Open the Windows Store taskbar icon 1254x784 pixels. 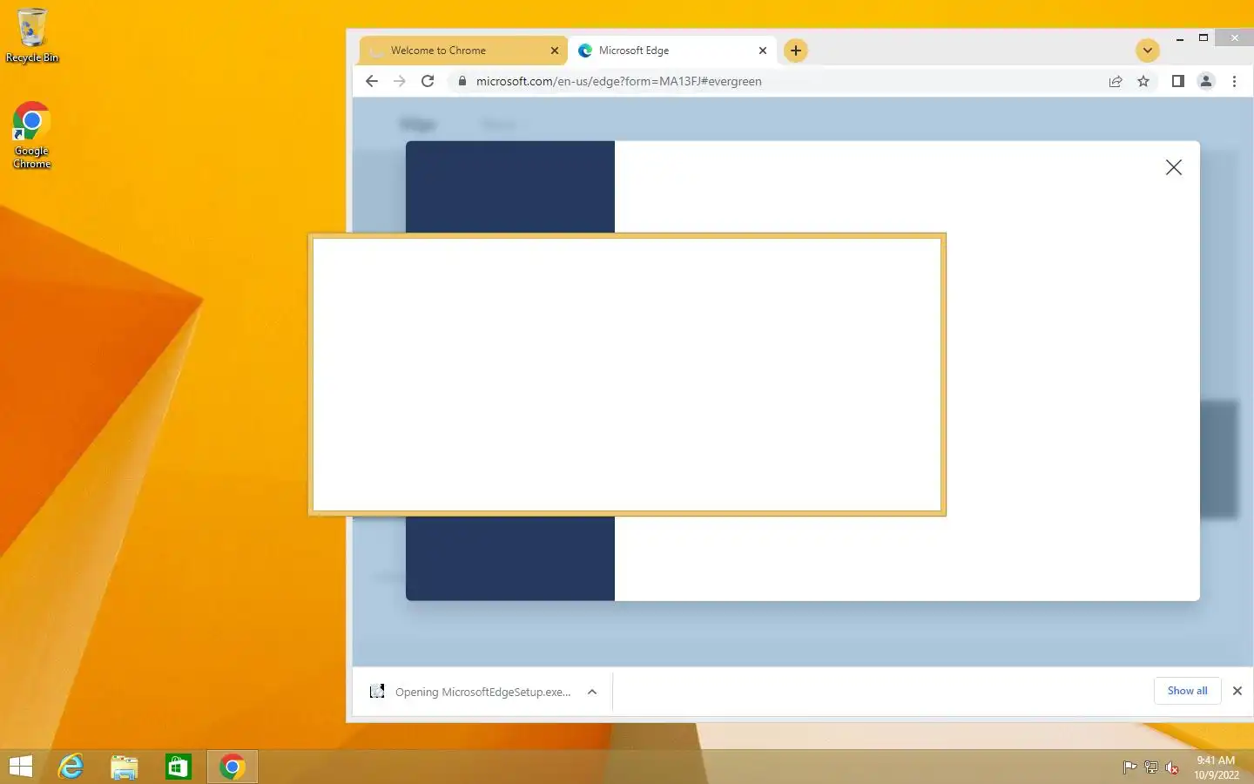pyautogui.click(x=179, y=767)
